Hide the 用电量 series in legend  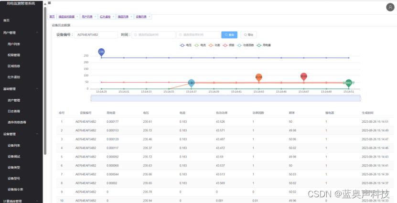[263, 45]
